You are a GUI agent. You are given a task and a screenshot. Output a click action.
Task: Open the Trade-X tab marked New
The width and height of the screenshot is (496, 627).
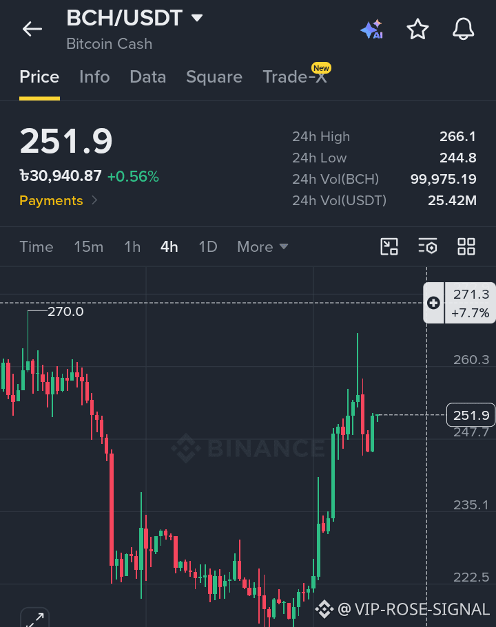coord(295,76)
